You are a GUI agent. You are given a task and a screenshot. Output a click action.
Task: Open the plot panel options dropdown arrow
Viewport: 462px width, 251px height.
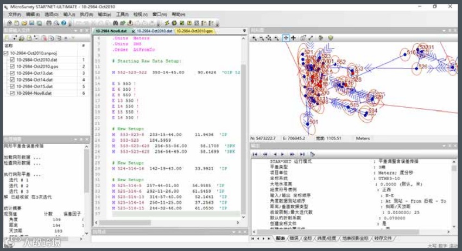pyautogui.click(x=445, y=30)
